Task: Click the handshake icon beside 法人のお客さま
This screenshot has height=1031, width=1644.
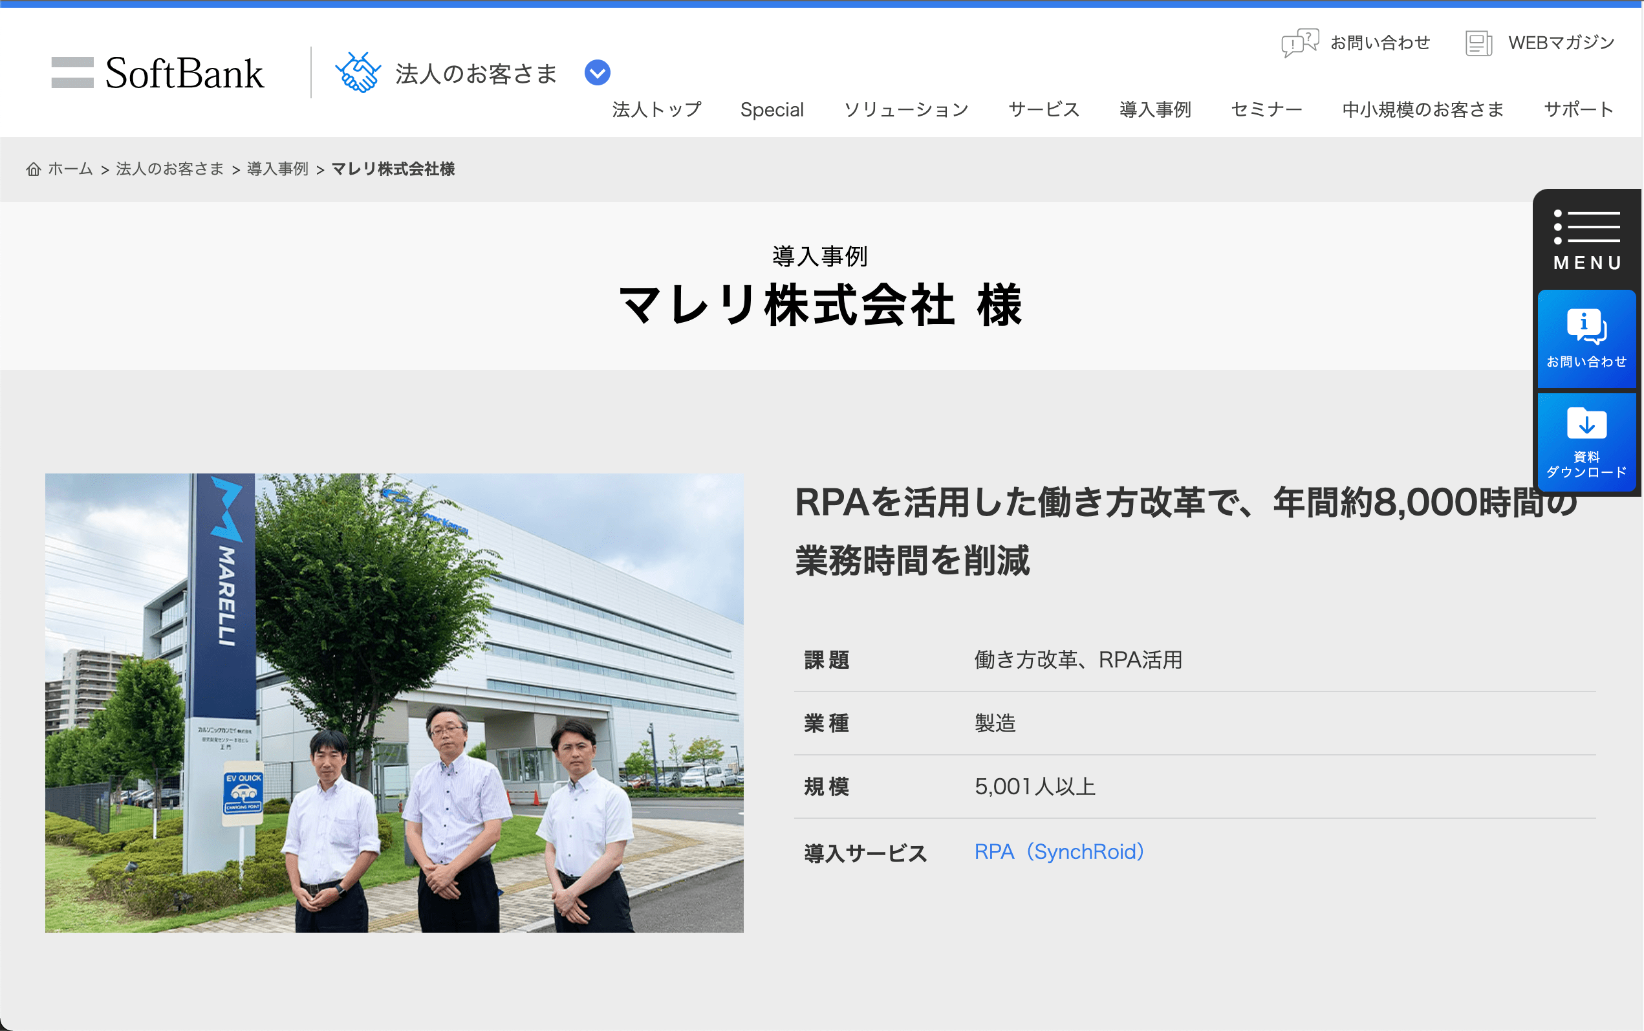Action: [358, 73]
